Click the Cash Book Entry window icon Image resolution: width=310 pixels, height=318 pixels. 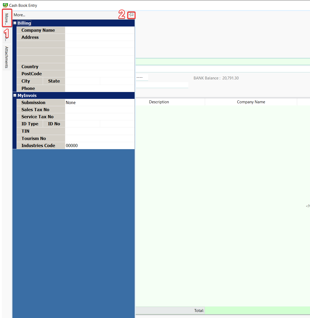tap(5, 5)
